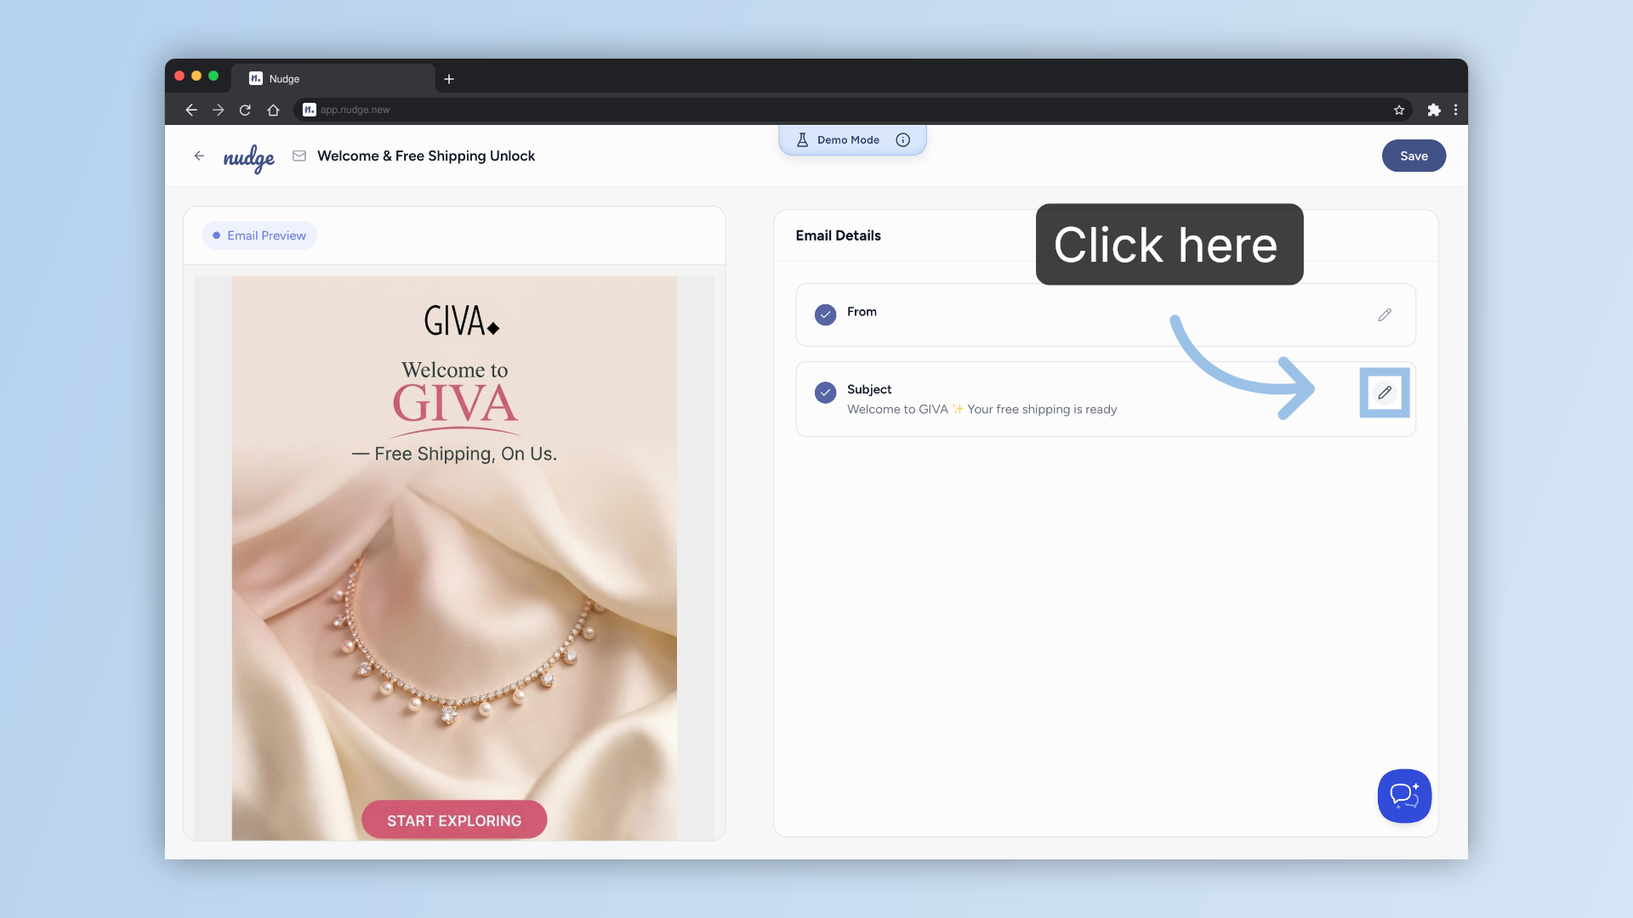Click the Free Shipping, On Us text
1633x918 pixels.
coord(454,454)
